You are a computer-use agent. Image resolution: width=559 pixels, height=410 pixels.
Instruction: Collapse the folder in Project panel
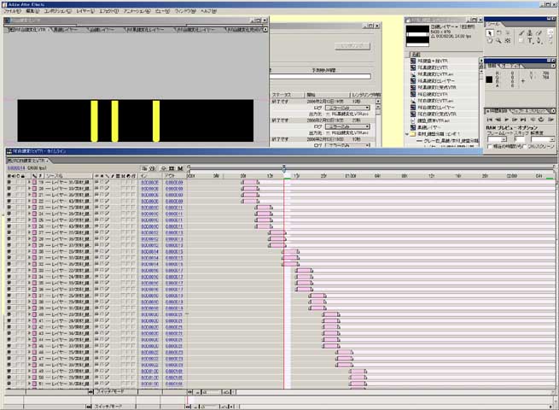tap(407, 134)
